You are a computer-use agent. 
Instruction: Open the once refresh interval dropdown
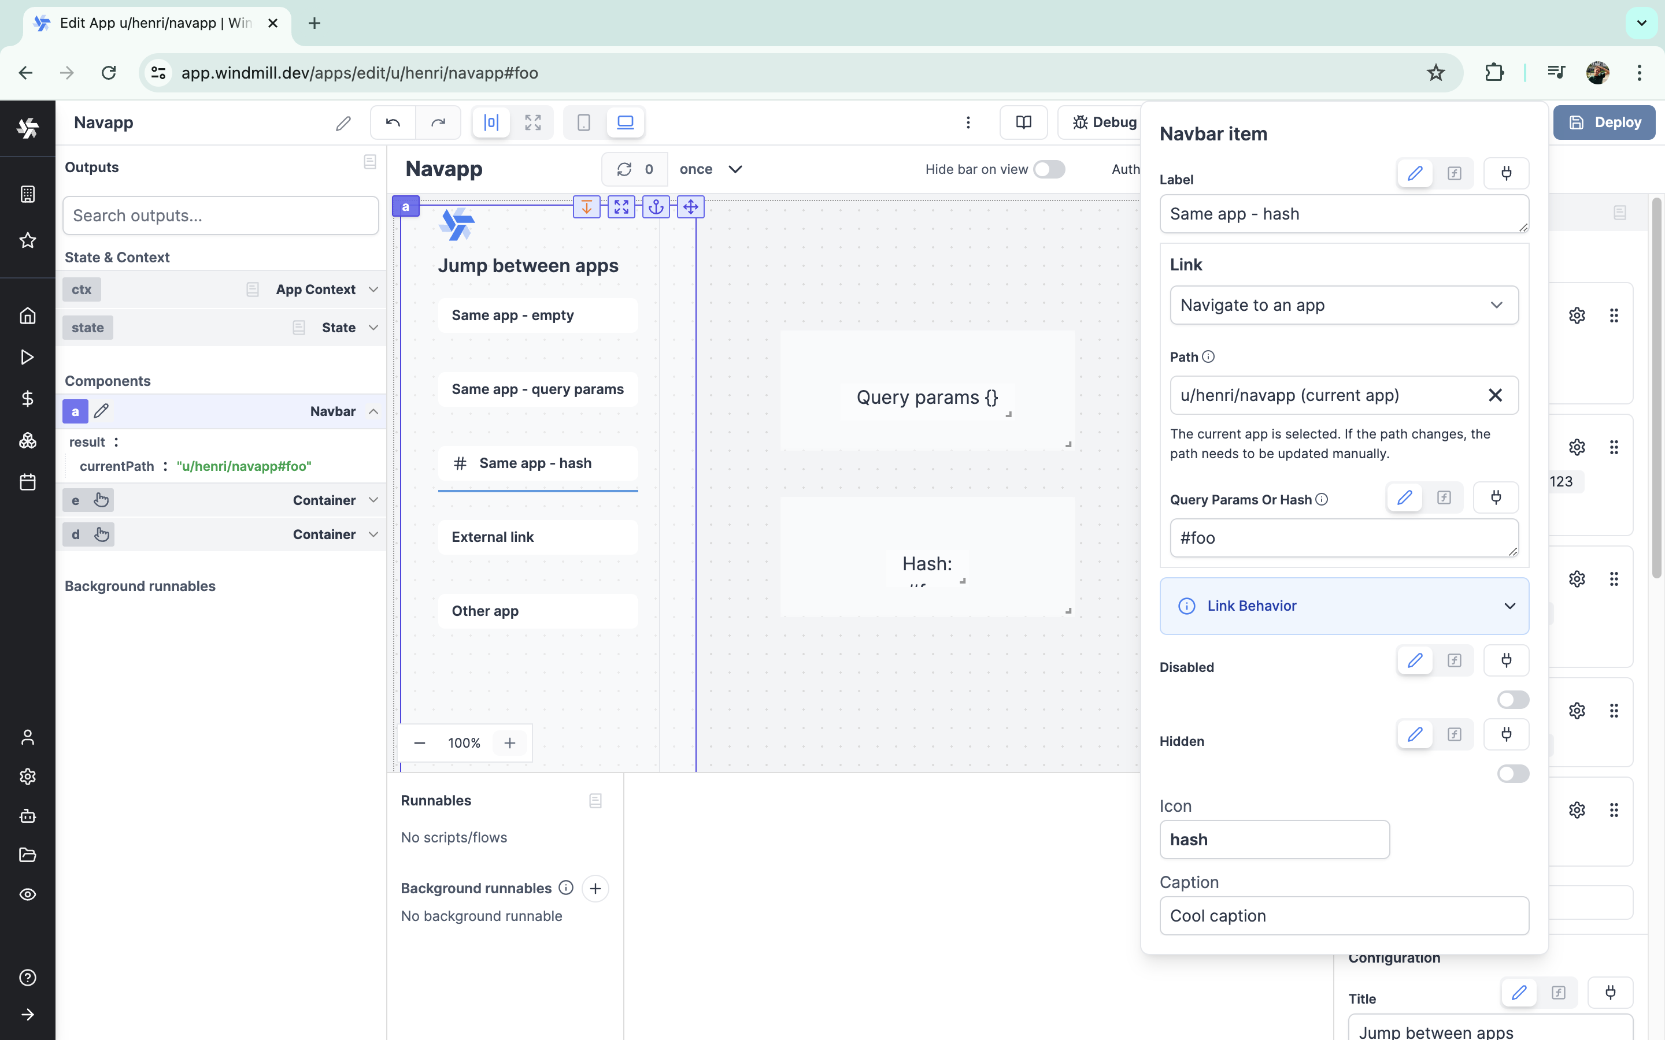click(x=710, y=169)
